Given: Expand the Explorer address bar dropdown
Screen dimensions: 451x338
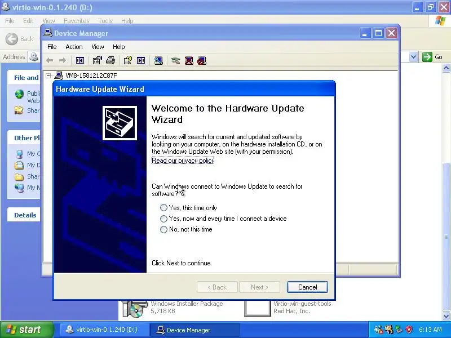Looking at the screenshot, I should (x=413, y=57).
